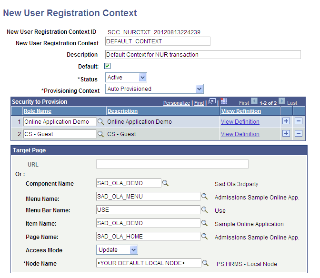The height and width of the screenshot is (278, 320).
Task: Toggle the Default checkbox
Action: click(107, 67)
